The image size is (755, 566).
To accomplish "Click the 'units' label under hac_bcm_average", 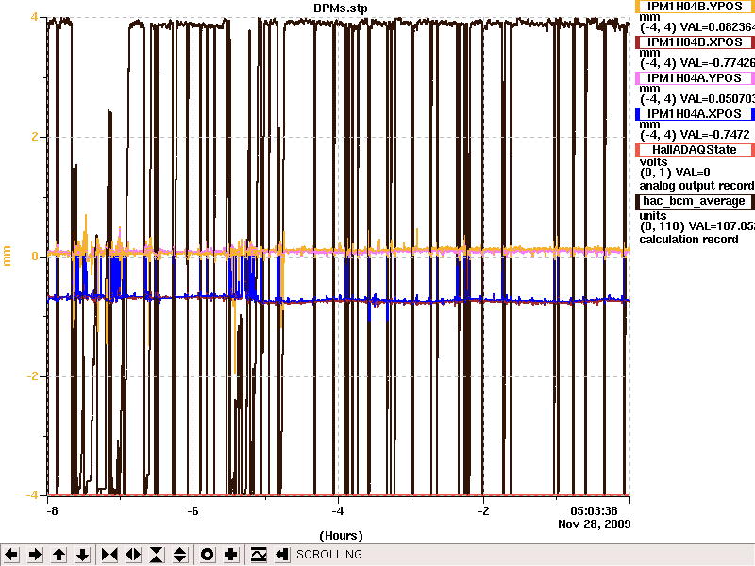I will click(x=653, y=216).
